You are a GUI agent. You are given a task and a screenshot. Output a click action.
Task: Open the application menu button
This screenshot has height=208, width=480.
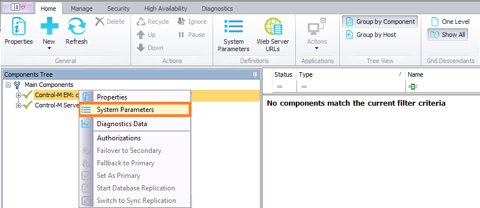pyautogui.click(x=18, y=7)
